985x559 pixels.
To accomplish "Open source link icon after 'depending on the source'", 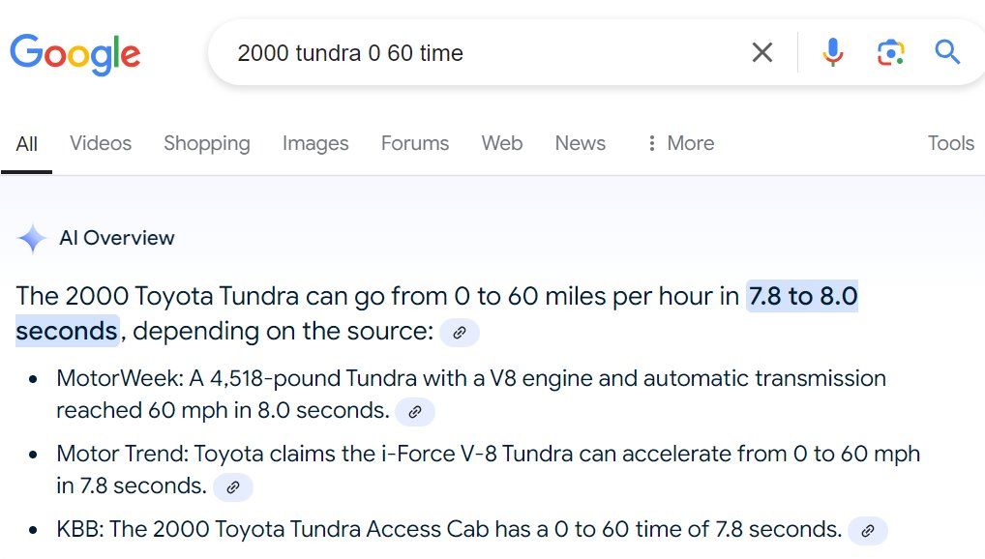I will tap(460, 333).
